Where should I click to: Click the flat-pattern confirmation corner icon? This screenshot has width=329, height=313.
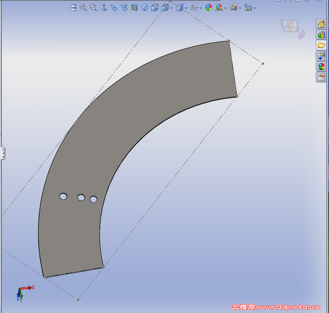(x=290, y=26)
